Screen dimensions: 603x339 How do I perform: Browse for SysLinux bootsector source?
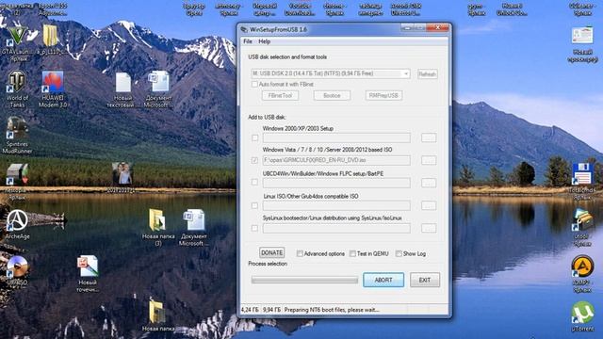point(429,228)
